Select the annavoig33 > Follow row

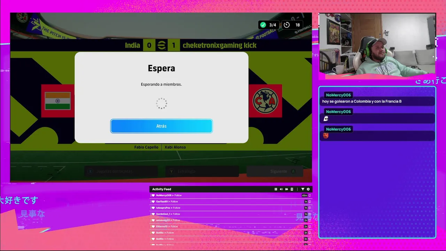(x=231, y=220)
